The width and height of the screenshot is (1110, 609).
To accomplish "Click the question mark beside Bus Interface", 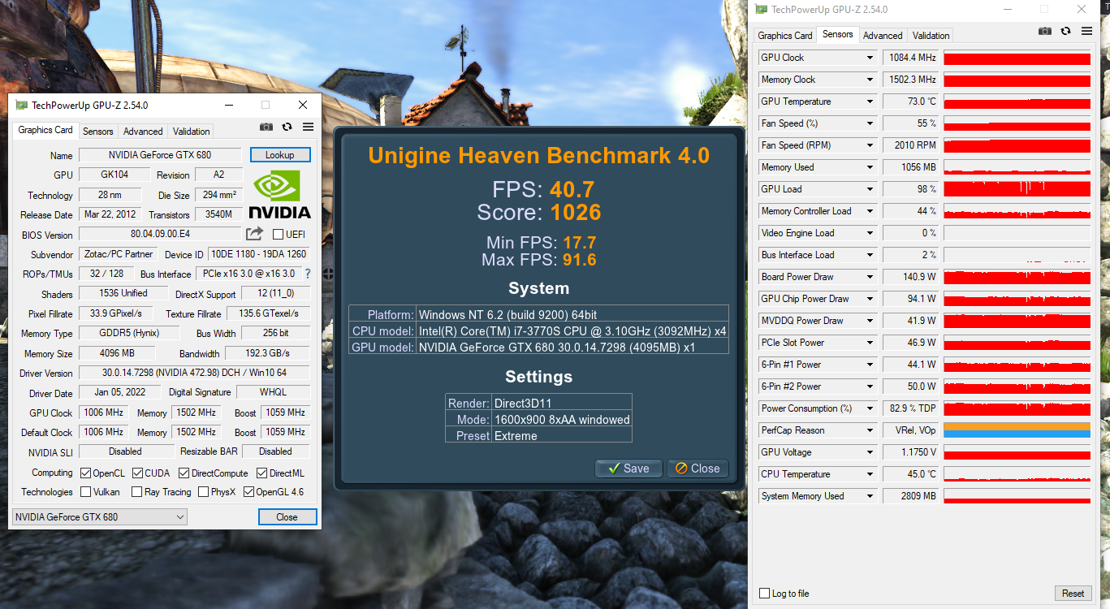I will (x=308, y=274).
